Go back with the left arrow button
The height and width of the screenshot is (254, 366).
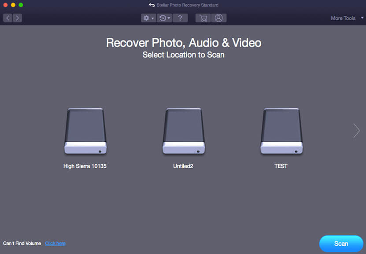(7, 18)
